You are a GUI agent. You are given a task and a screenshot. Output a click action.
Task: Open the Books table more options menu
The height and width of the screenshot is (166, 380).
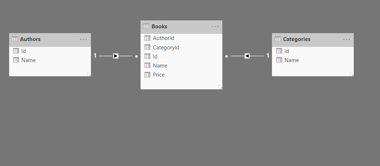(215, 26)
